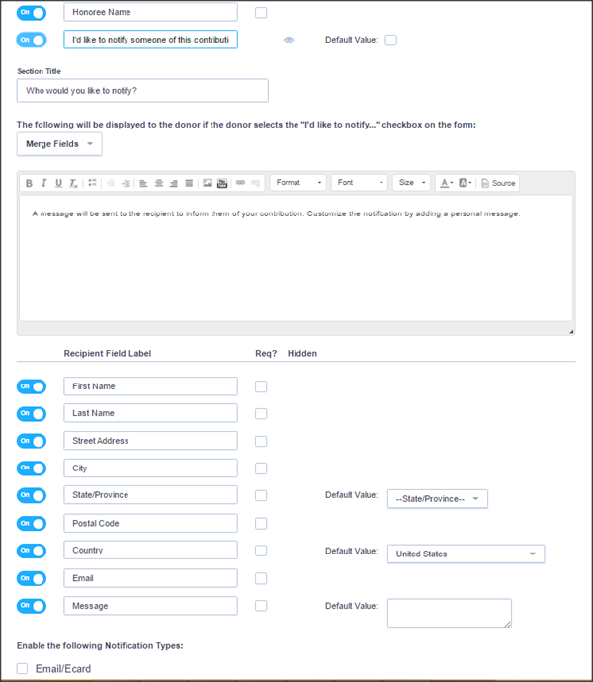Click into the rich text editor body
This screenshot has height=682, width=593.
point(296,258)
